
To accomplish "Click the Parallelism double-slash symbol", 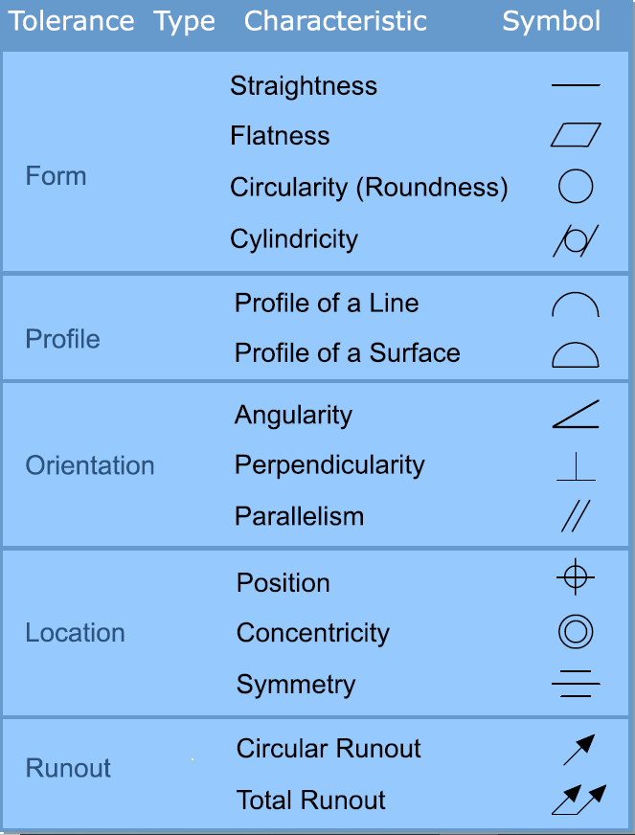I will click(x=576, y=517).
